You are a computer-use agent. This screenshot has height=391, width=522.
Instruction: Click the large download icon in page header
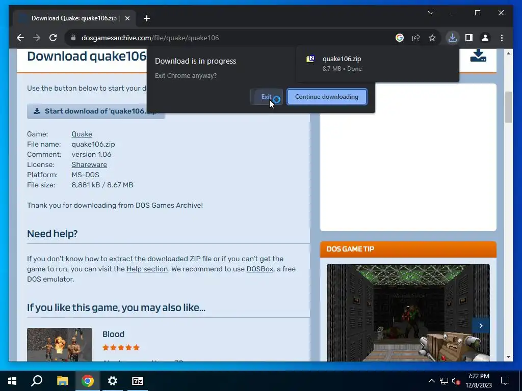[x=478, y=55]
